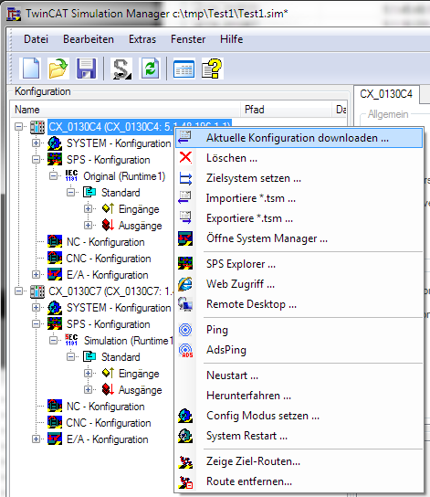
Task: Click the System Manager icon in context menu
Action: point(185,238)
